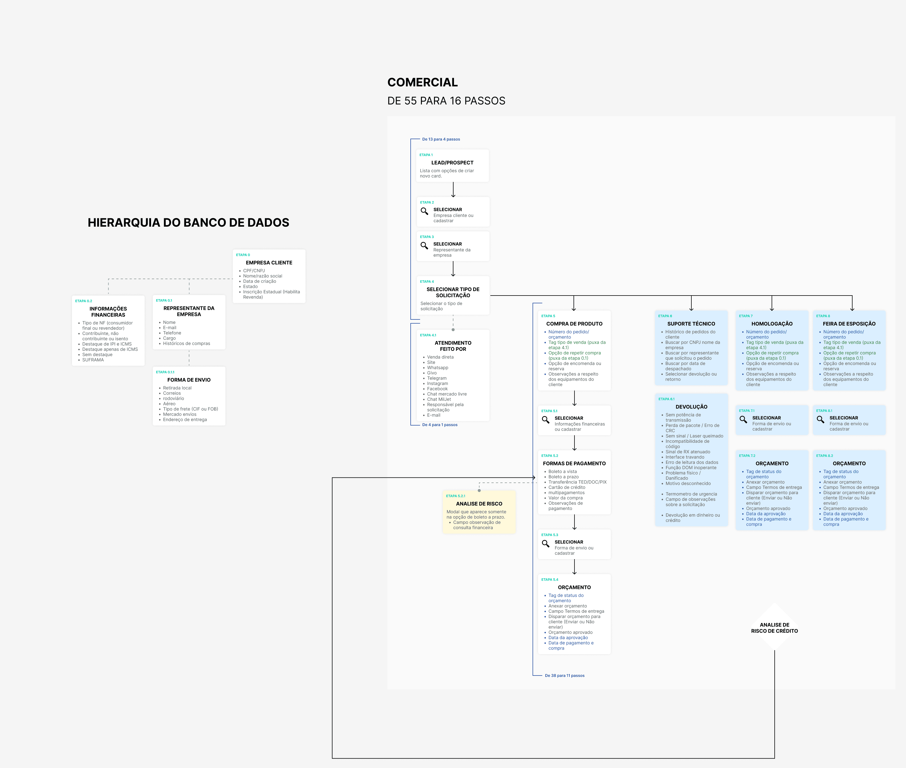The width and height of the screenshot is (906, 768).
Task: Select the 'DE 55 PARA 16 PASSOS' subtitle
Action: [446, 101]
